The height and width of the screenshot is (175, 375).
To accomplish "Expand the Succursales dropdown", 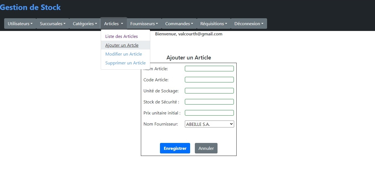I will 53,23.
